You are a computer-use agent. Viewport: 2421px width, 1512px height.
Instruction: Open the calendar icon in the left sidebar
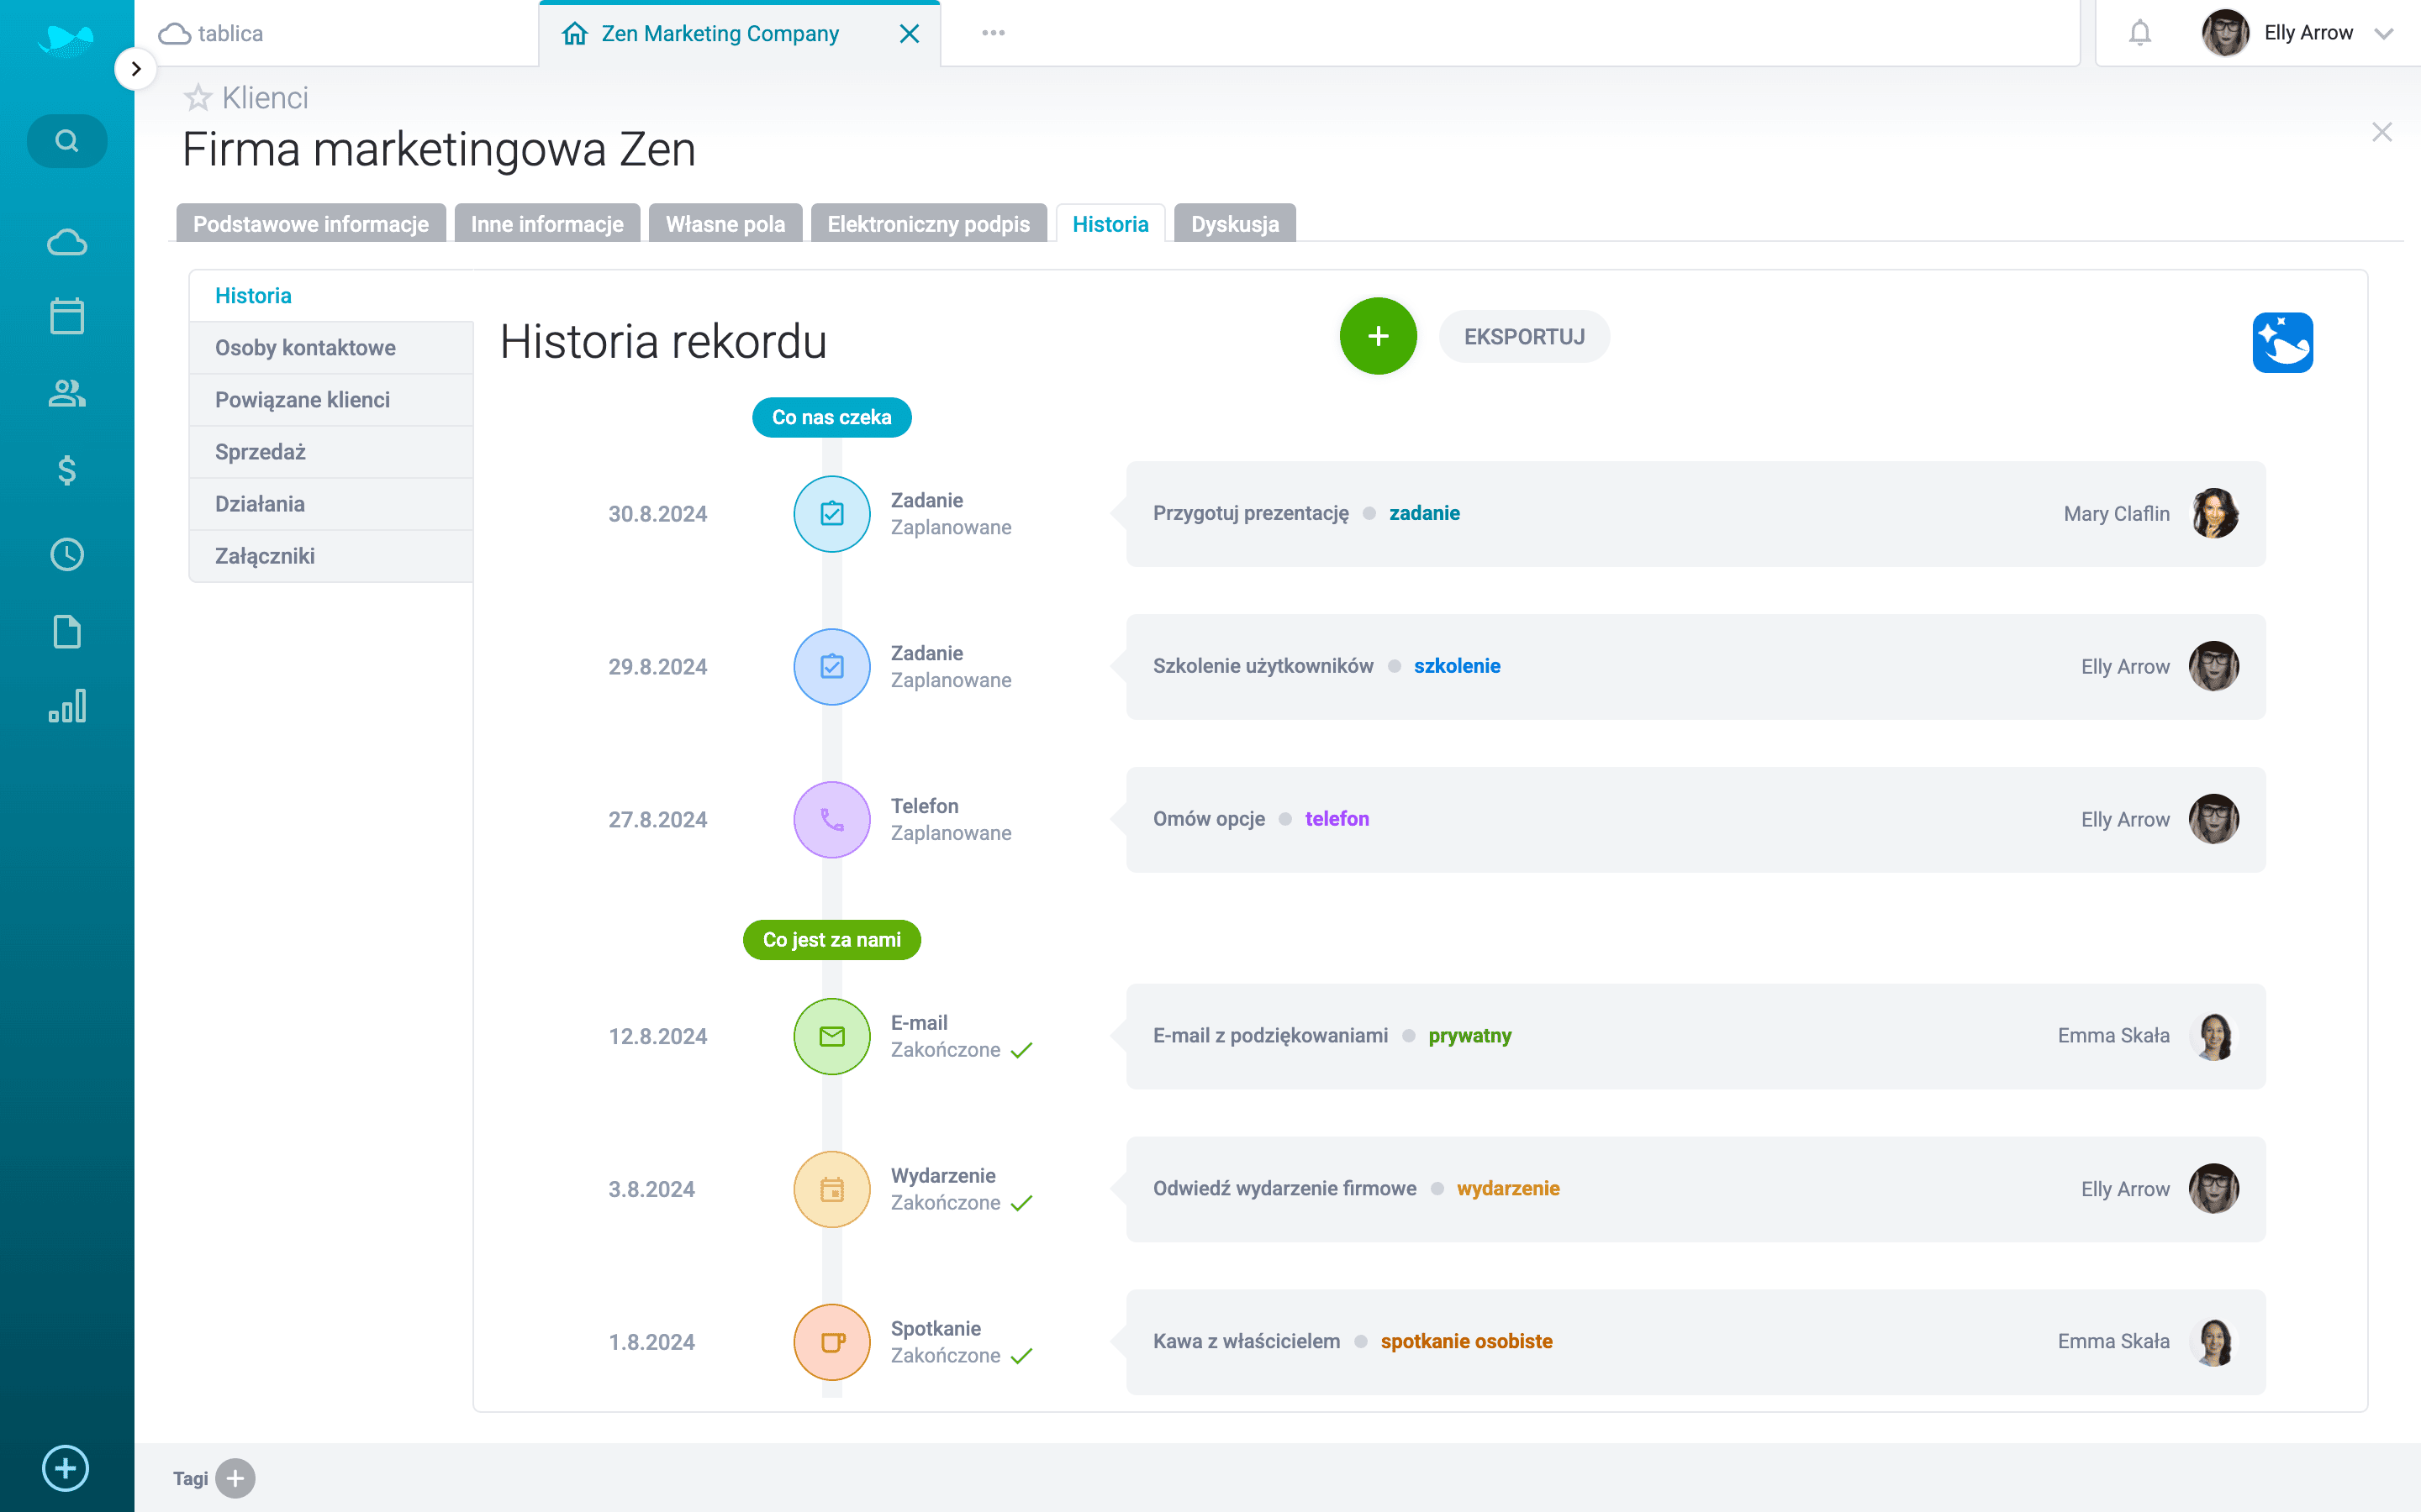[x=66, y=316]
